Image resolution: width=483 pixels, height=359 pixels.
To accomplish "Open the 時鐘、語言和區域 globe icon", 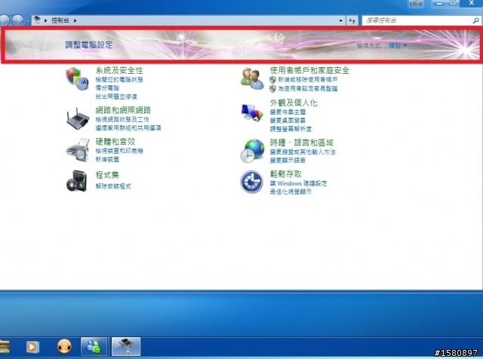I will (252, 151).
